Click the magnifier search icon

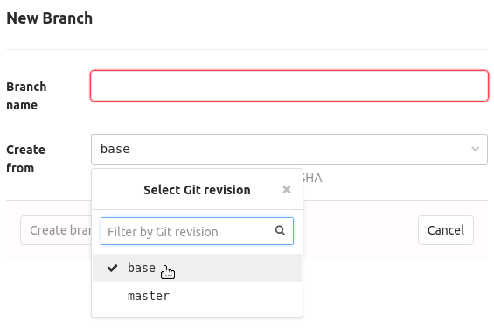coord(280,230)
